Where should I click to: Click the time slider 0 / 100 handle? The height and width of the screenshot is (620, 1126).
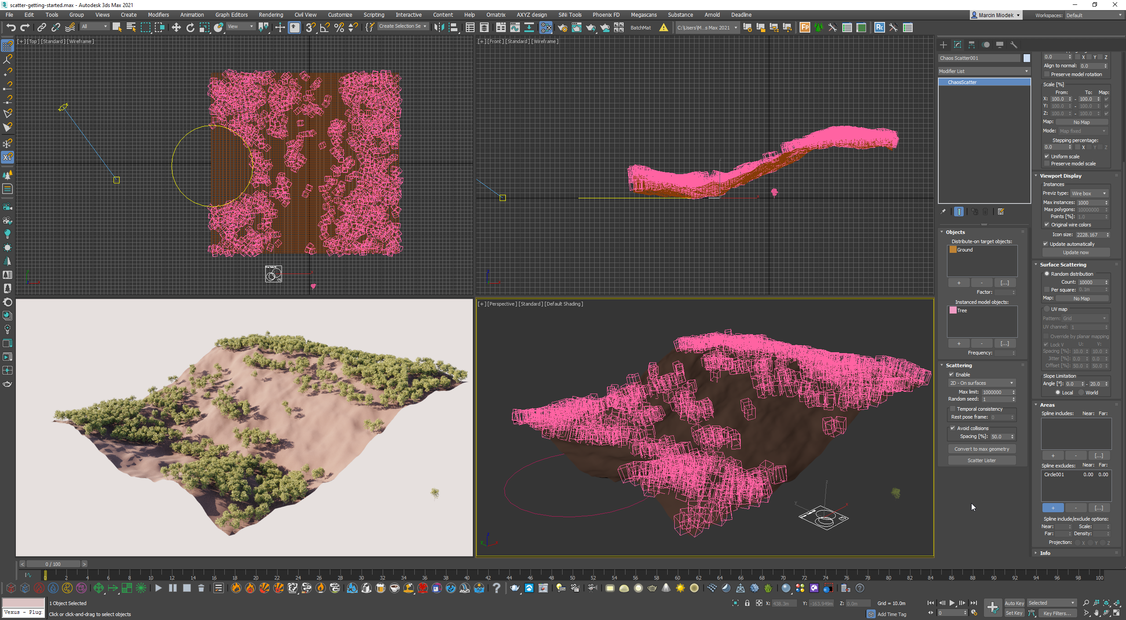click(53, 564)
